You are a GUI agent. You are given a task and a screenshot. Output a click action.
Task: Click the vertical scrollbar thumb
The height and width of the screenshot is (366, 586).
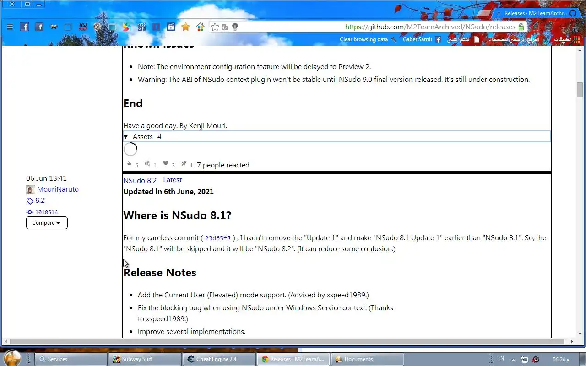tap(580, 90)
